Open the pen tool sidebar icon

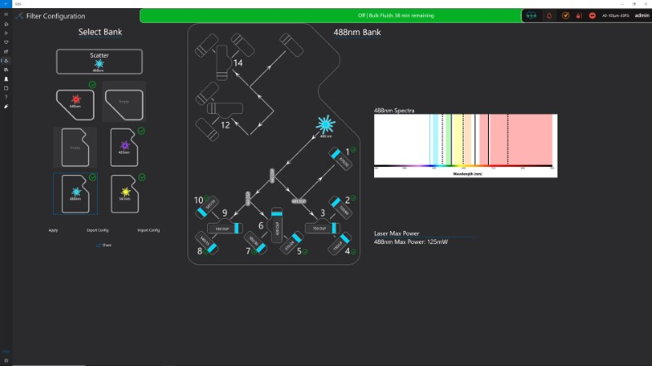(6, 107)
